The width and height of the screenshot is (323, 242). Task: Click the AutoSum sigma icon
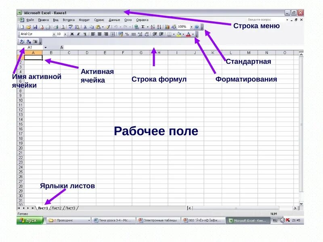143,27
